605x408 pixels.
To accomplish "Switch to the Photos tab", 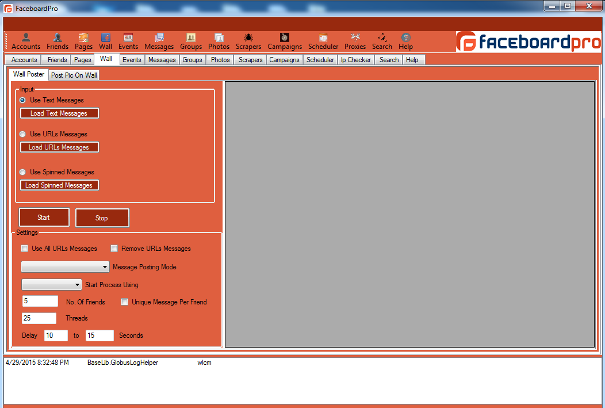I will click(220, 60).
